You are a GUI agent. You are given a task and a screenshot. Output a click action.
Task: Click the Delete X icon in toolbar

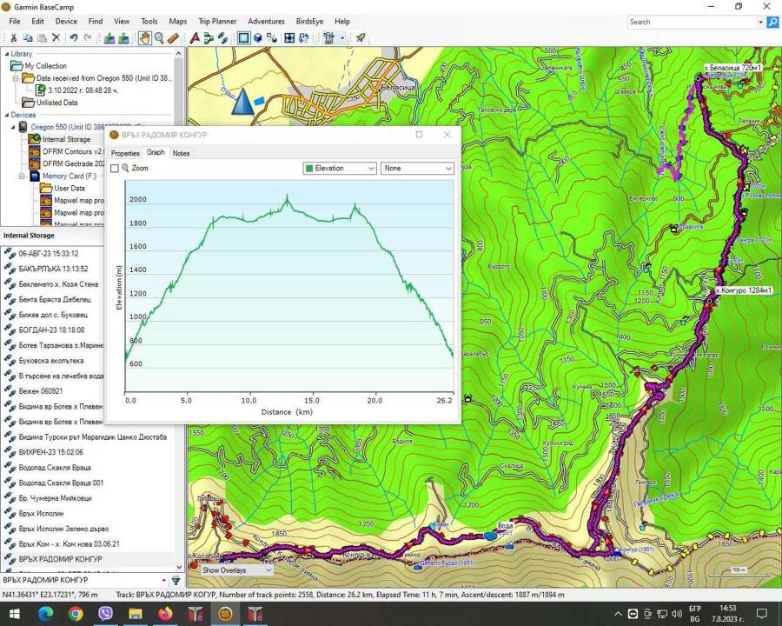coord(56,38)
